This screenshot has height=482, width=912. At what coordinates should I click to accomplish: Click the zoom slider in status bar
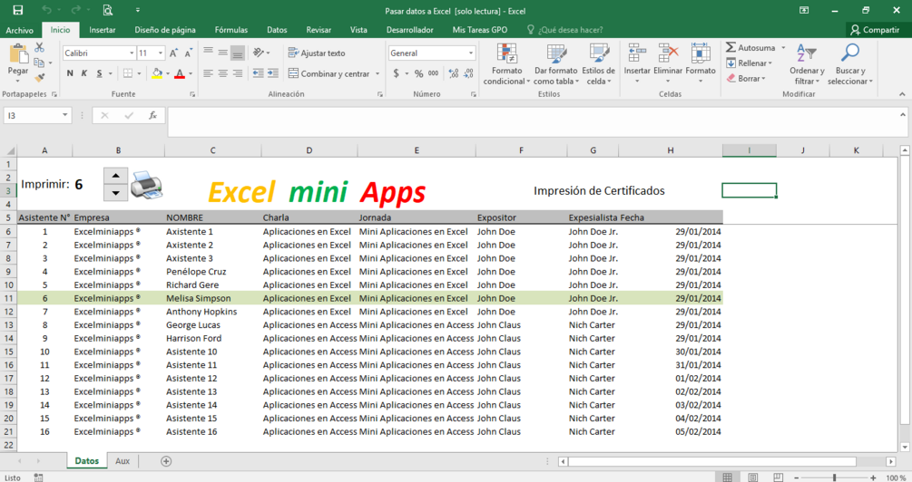click(x=834, y=477)
